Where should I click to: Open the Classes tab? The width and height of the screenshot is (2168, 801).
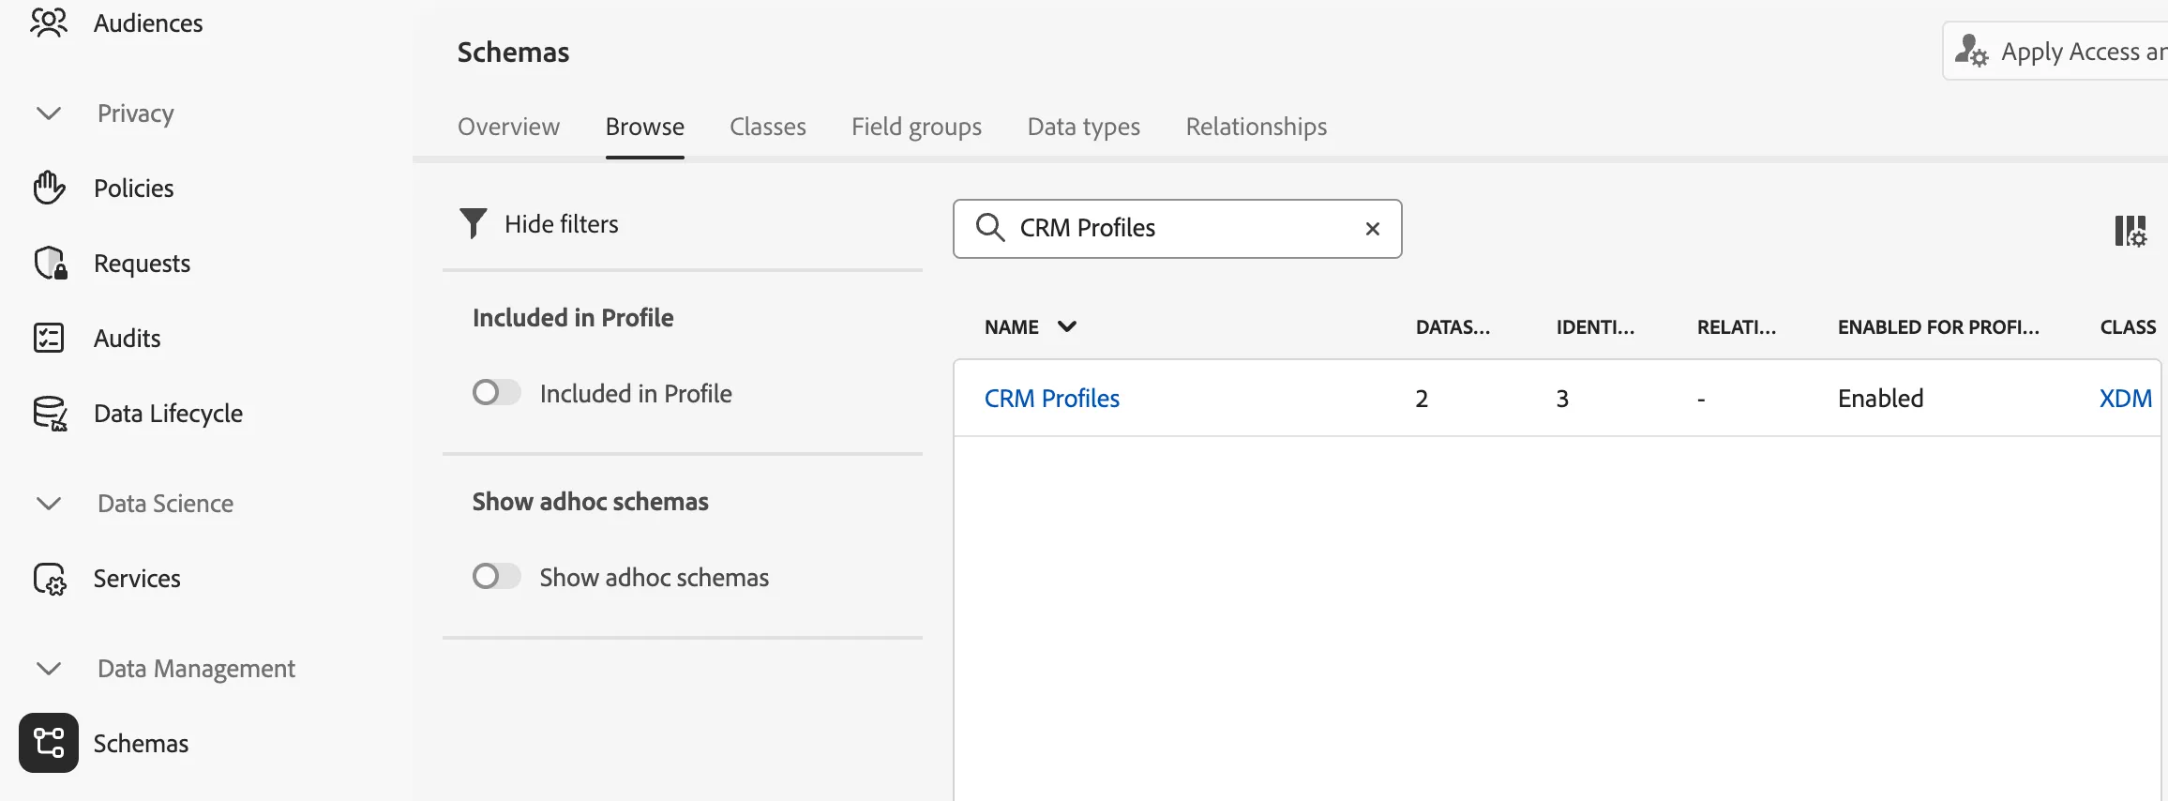768,127
